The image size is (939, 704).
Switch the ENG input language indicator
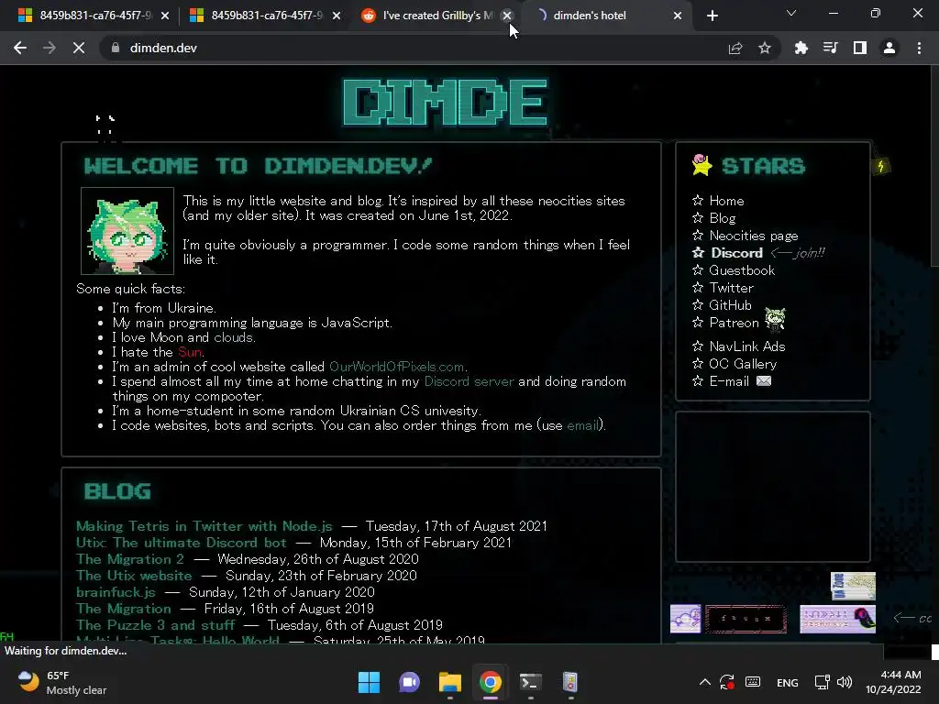pyautogui.click(x=787, y=682)
